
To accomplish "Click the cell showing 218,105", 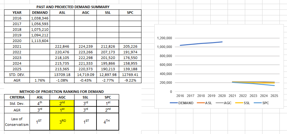I will pyautogui.click(x=62, y=58).
